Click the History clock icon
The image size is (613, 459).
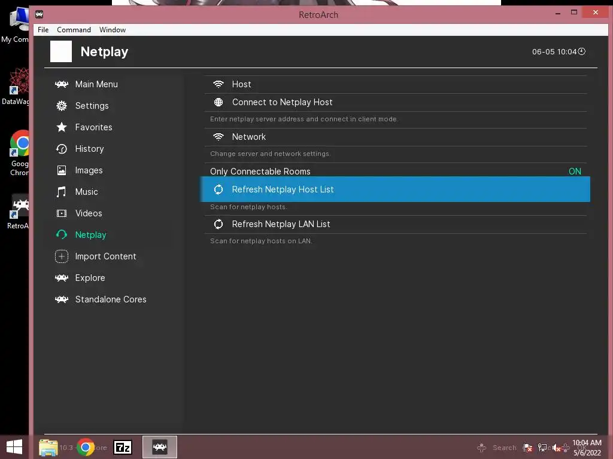(62, 149)
